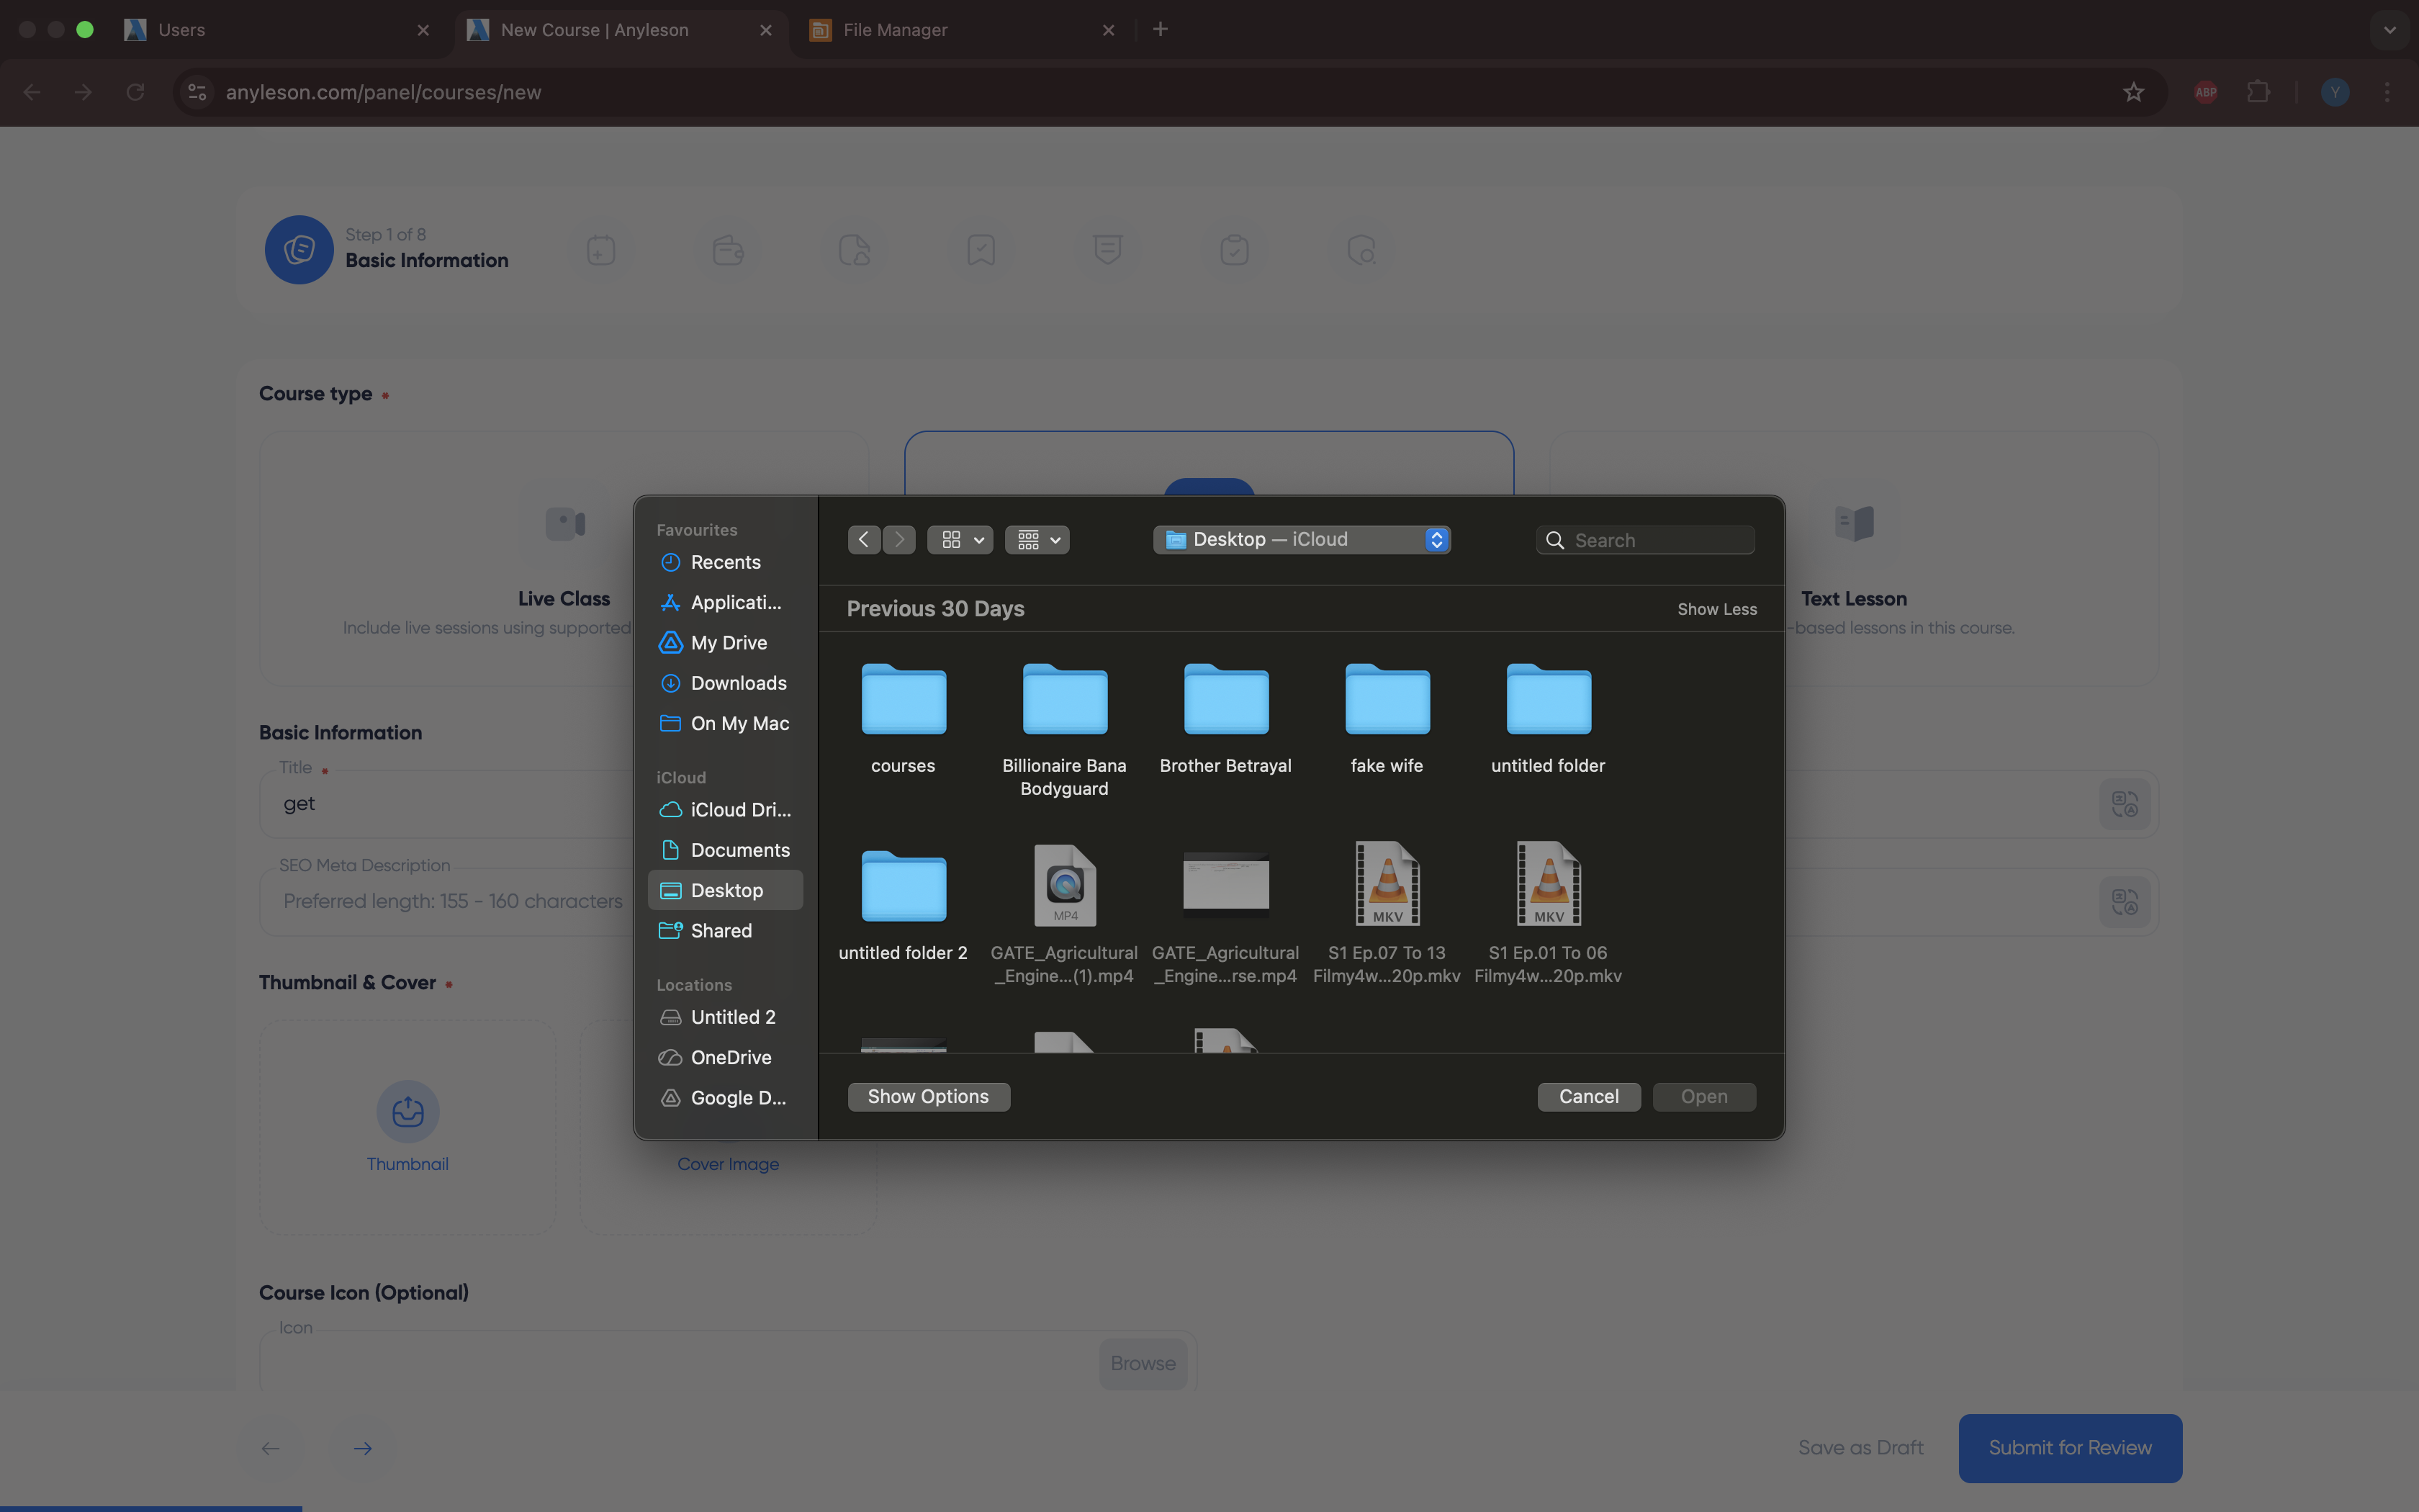
Task: Bookmark page with the star icon
Action: pos(2133,92)
